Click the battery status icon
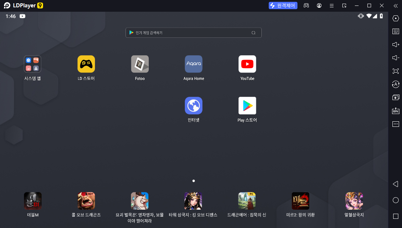The image size is (402, 228). click(x=381, y=16)
